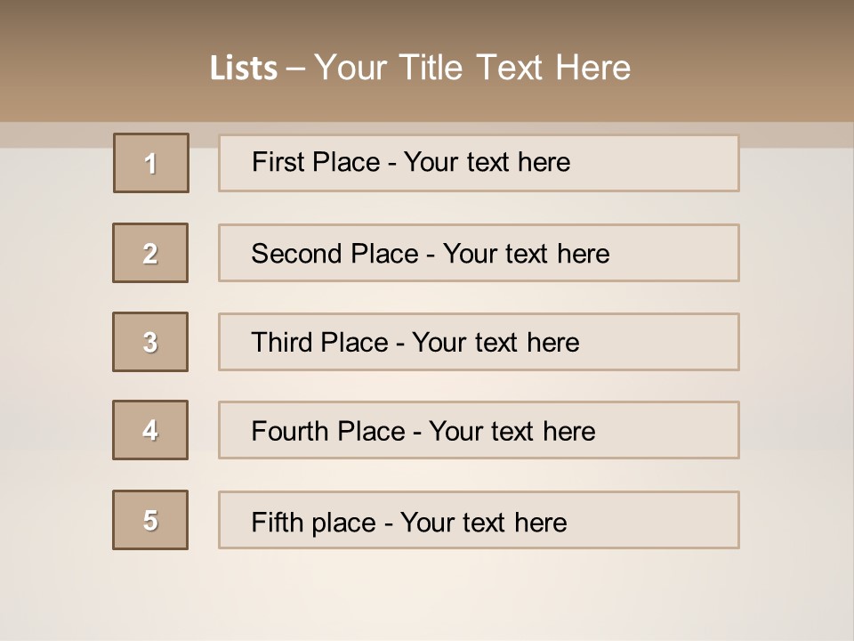Select the number 4 square
Image resolution: width=854 pixels, height=641 pixels.
coord(150,430)
